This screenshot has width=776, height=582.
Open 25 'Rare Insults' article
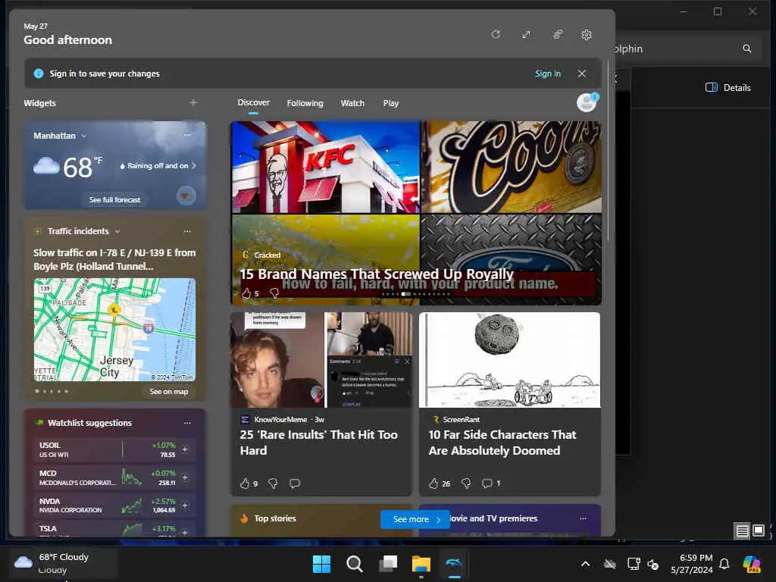[319, 443]
